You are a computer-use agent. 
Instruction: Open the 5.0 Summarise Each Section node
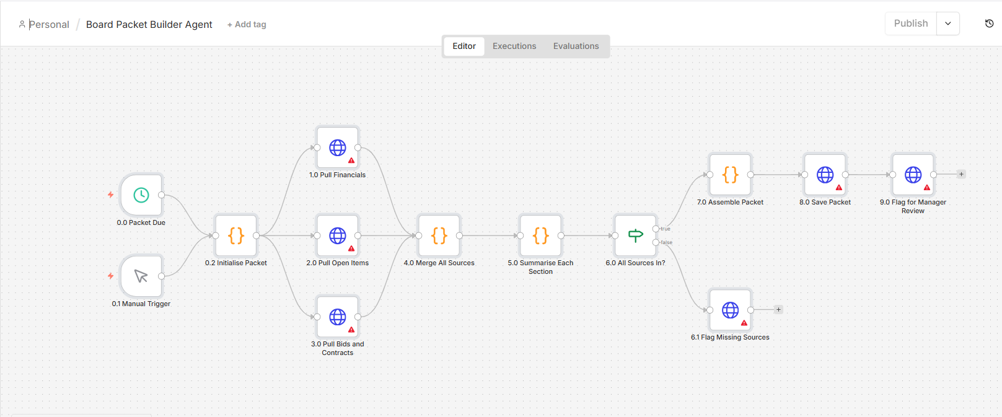coord(541,235)
